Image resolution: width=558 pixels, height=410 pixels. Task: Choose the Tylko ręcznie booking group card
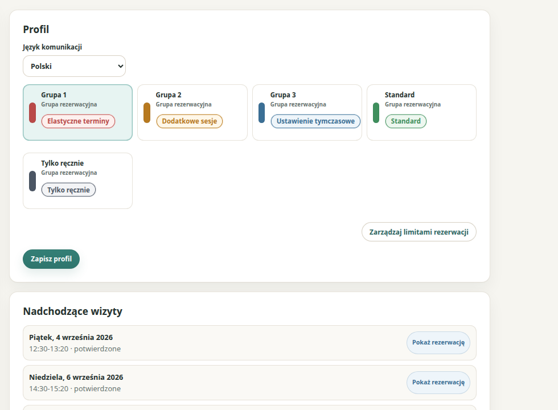click(x=77, y=181)
